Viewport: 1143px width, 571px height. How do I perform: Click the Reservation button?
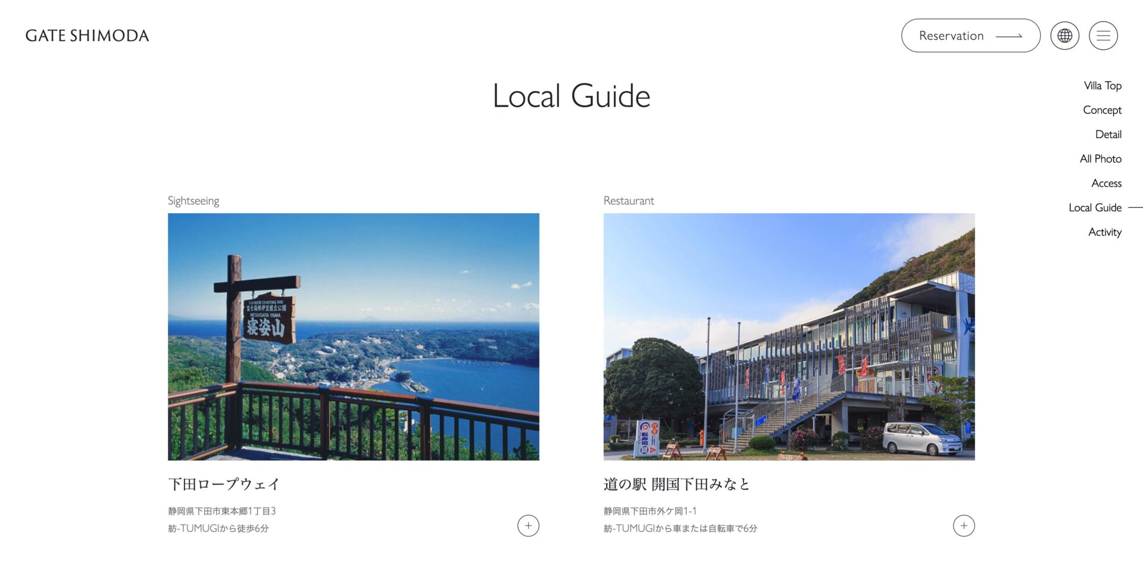970,36
